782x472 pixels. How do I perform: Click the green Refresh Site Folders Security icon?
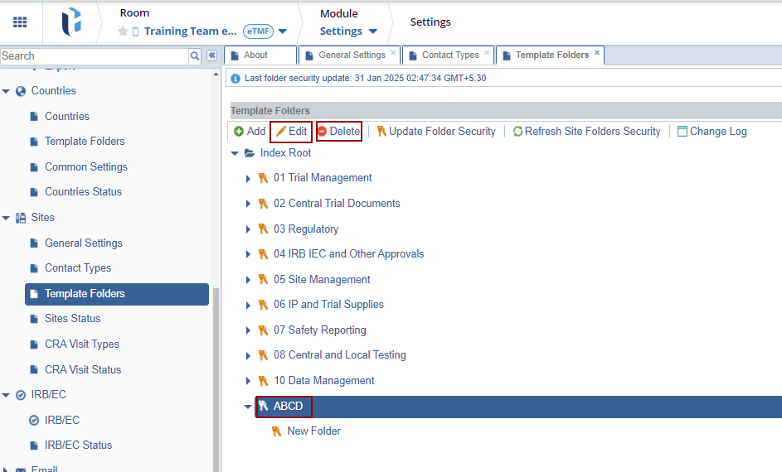tap(517, 131)
